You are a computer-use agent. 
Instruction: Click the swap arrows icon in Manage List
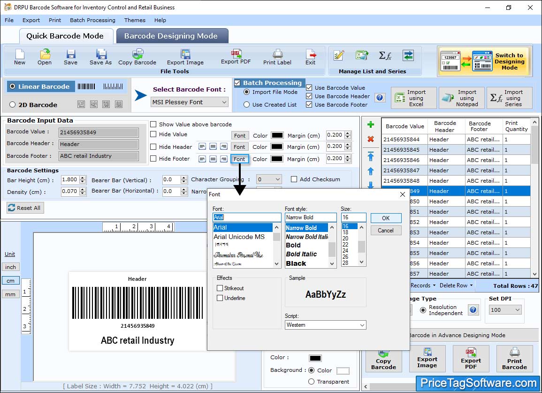[x=408, y=55]
